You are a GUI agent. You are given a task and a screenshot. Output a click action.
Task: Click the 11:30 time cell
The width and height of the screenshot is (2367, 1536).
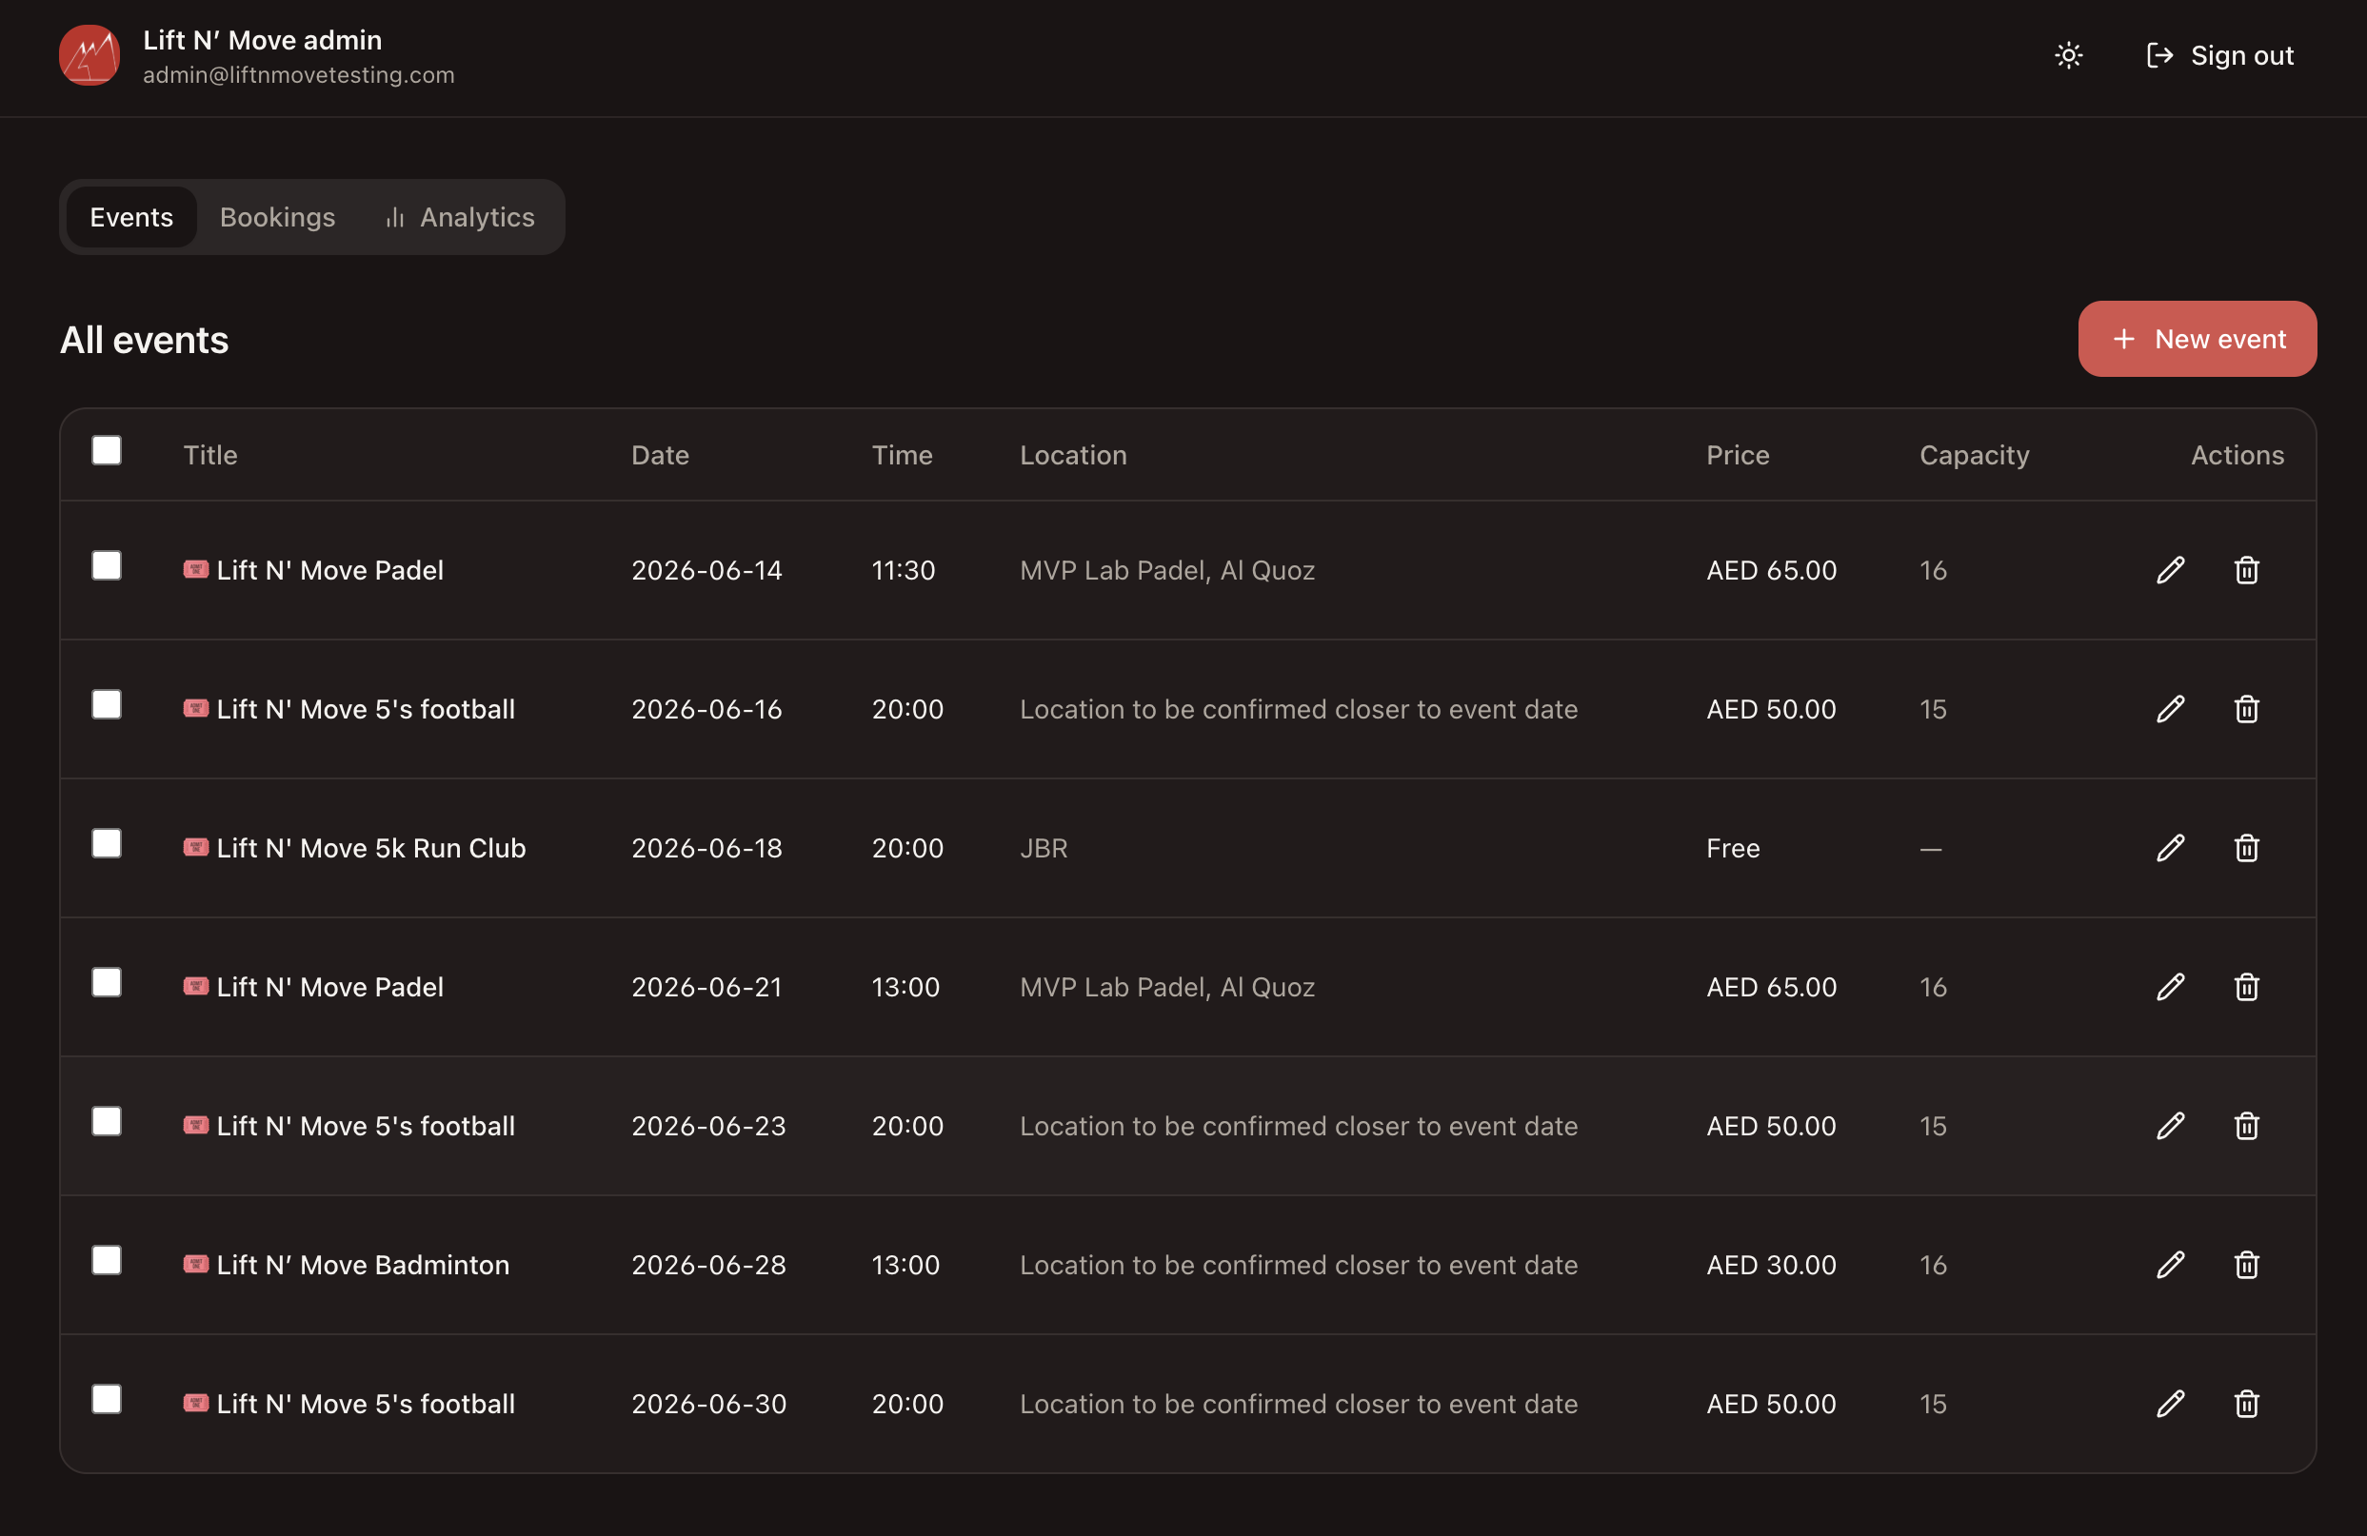coord(903,570)
